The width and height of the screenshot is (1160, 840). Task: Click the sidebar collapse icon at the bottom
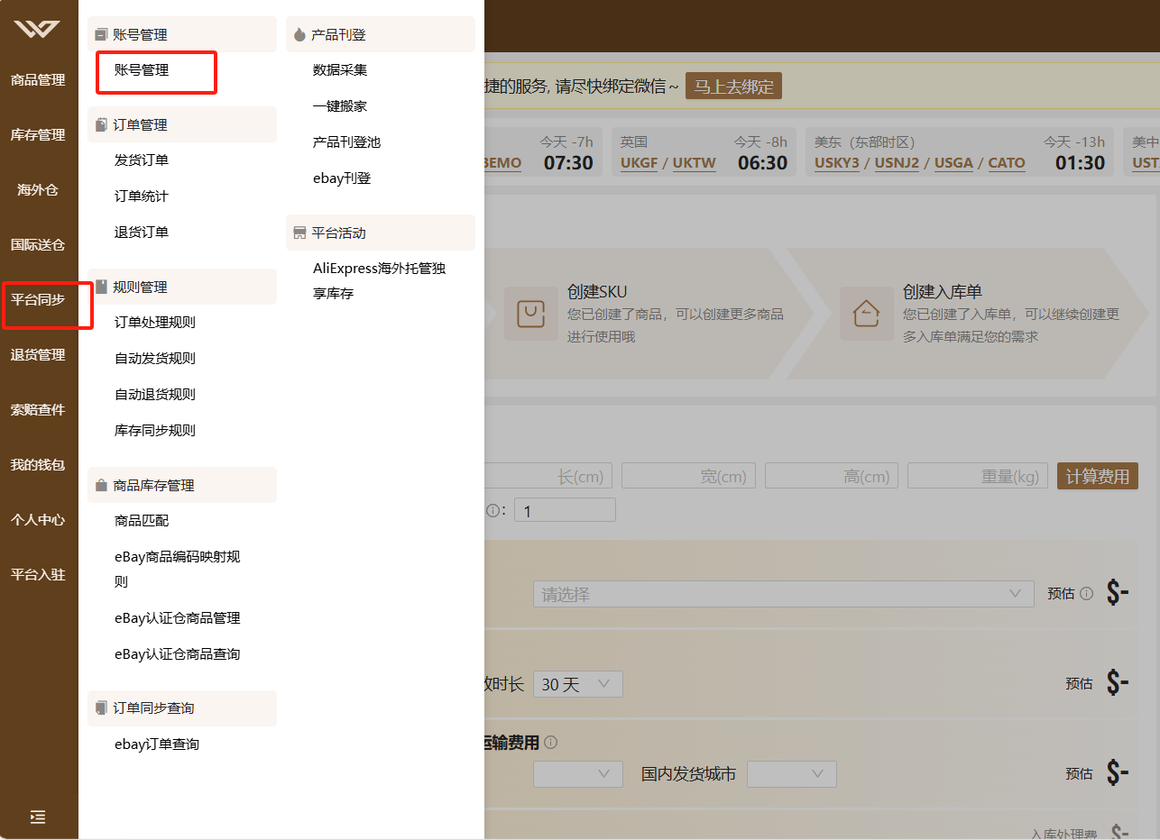[x=38, y=817]
